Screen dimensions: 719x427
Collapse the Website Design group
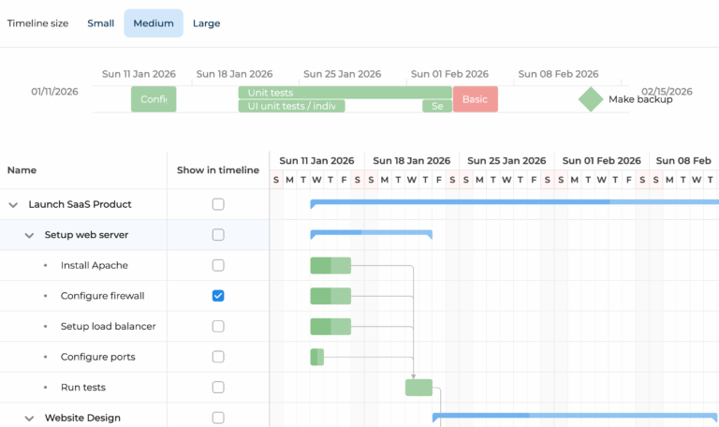pyautogui.click(x=29, y=419)
